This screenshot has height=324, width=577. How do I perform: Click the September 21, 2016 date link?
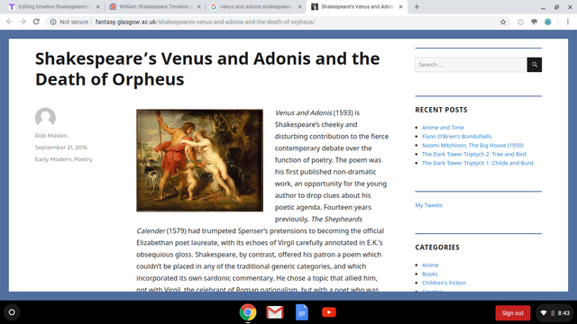coord(61,148)
